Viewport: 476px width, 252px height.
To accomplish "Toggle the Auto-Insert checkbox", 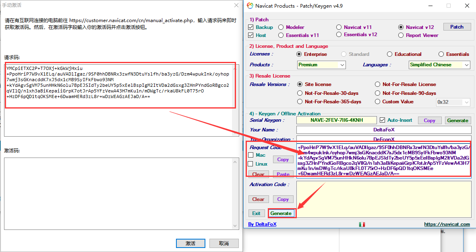I will tap(383, 120).
